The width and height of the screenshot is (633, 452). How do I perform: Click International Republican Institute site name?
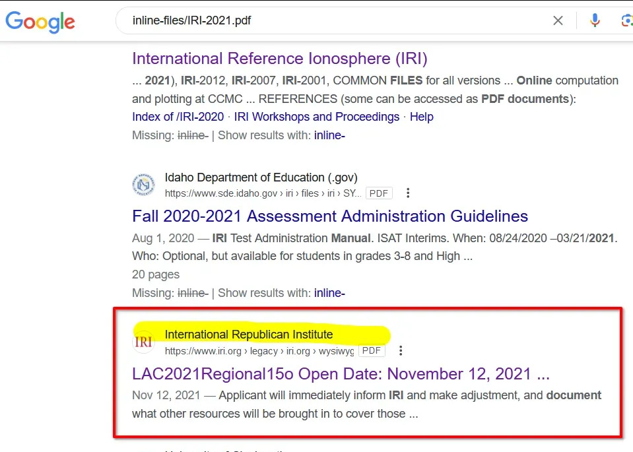tap(249, 335)
